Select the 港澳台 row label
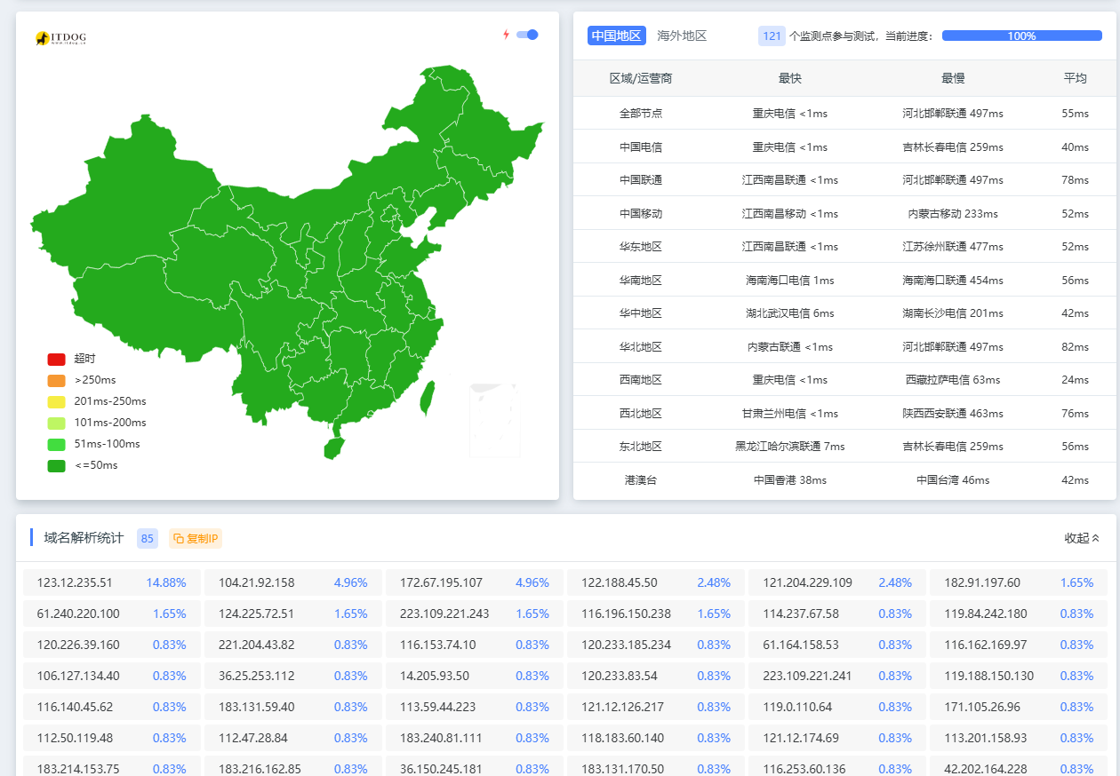The width and height of the screenshot is (1120, 776). pyautogui.click(x=641, y=479)
